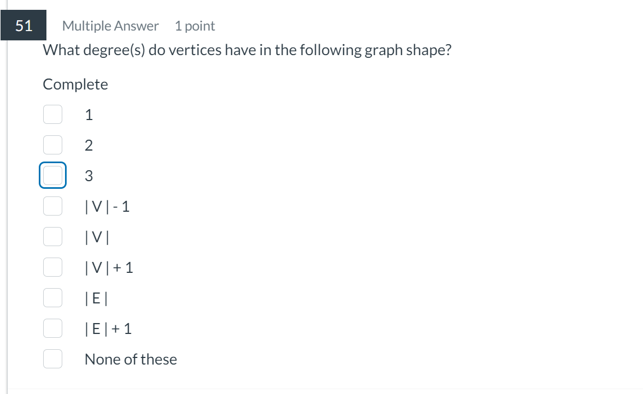The image size is (643, 394).
Task: Select the | V | - 1 answer
Action: [x=52, y=206]
